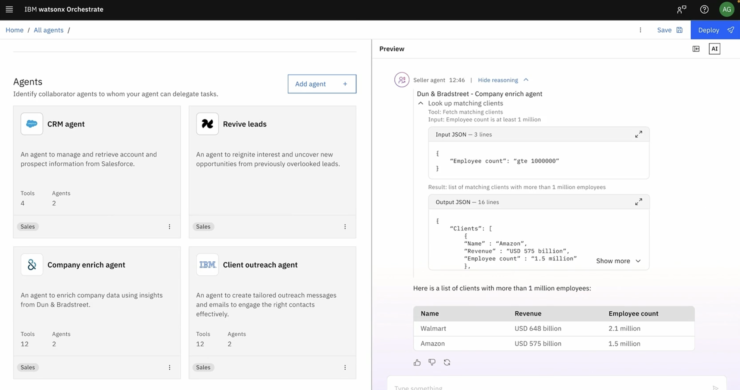Click the IBM watsonx Orchestrate title

pyautogui.click(x=64, y=9)
